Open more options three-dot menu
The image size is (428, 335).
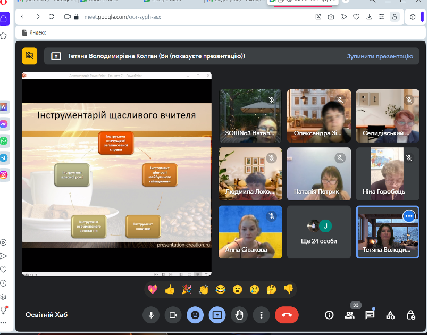pos(261,315)
